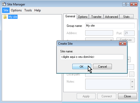Click the Site name text field
The image size is (140, 103).
point(92,57)
